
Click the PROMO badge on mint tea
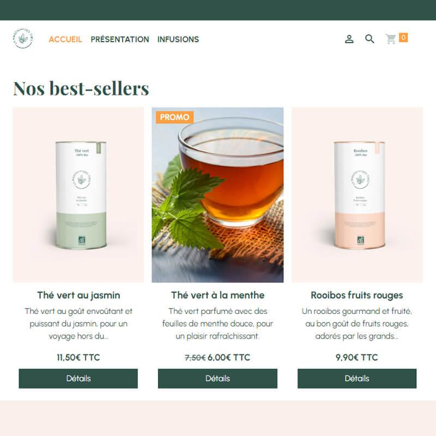[x=174, y=117]
